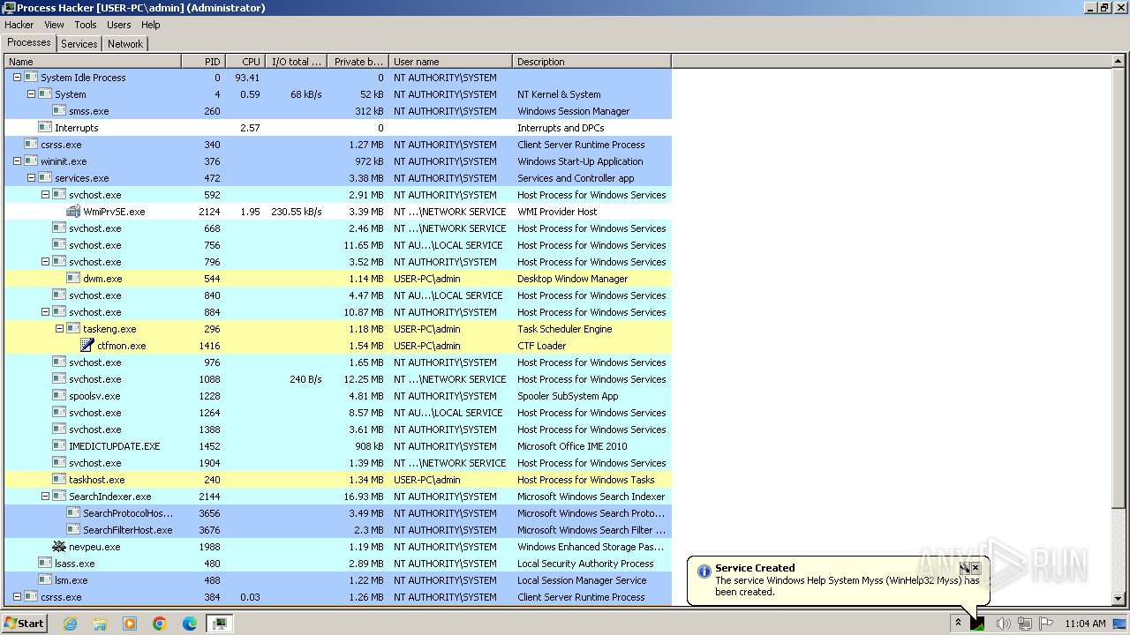Sort by User name column header
1130x635 pixels.
(x=450, y=62)
